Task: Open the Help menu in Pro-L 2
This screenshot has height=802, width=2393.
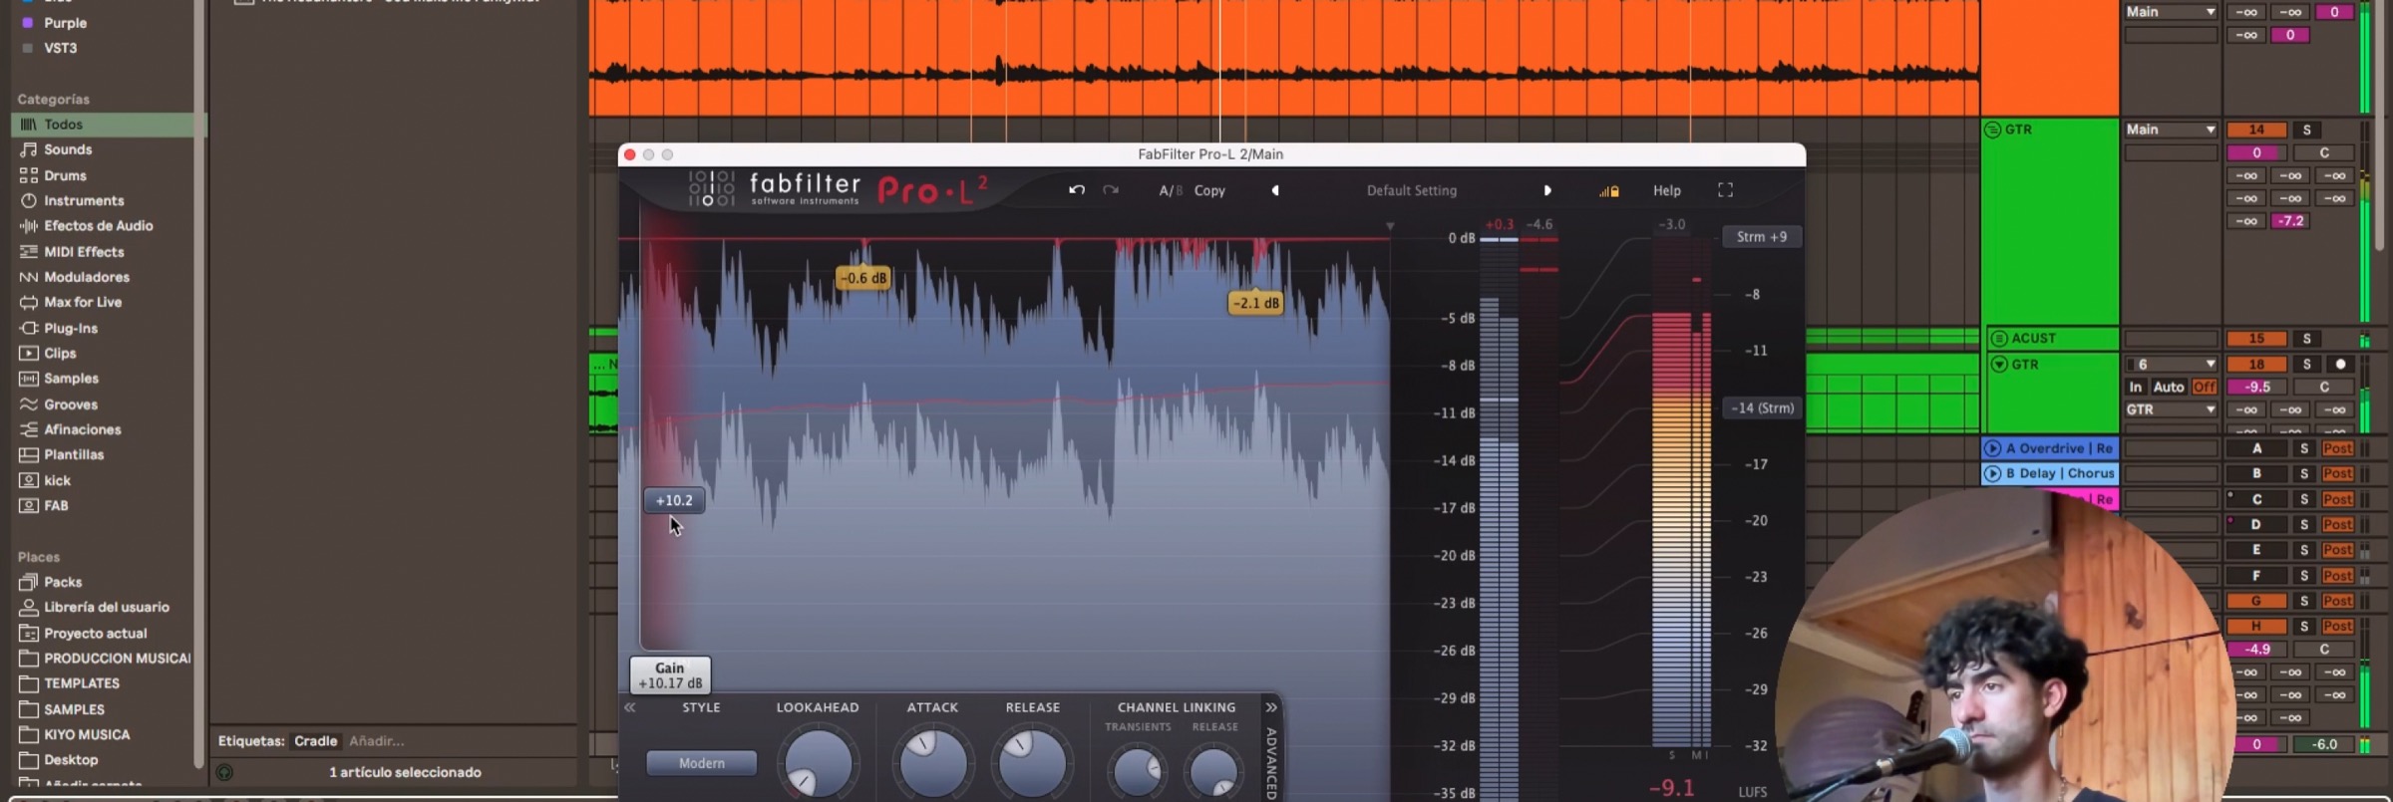Action: 1667,190
